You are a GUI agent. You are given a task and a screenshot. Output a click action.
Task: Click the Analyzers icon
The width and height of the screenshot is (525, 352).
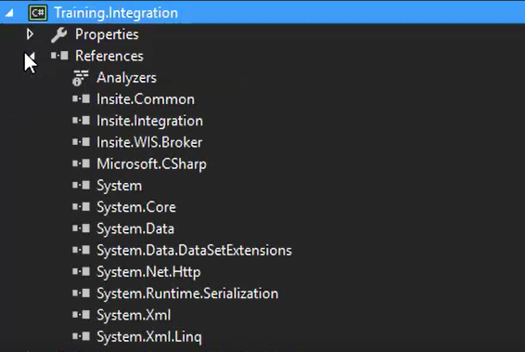(81, 78)
